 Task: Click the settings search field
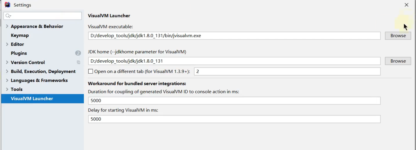pos(45,16)
